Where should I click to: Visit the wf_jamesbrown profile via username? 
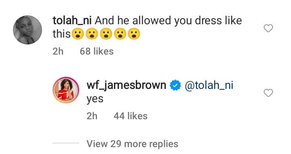tap(127, 86)
